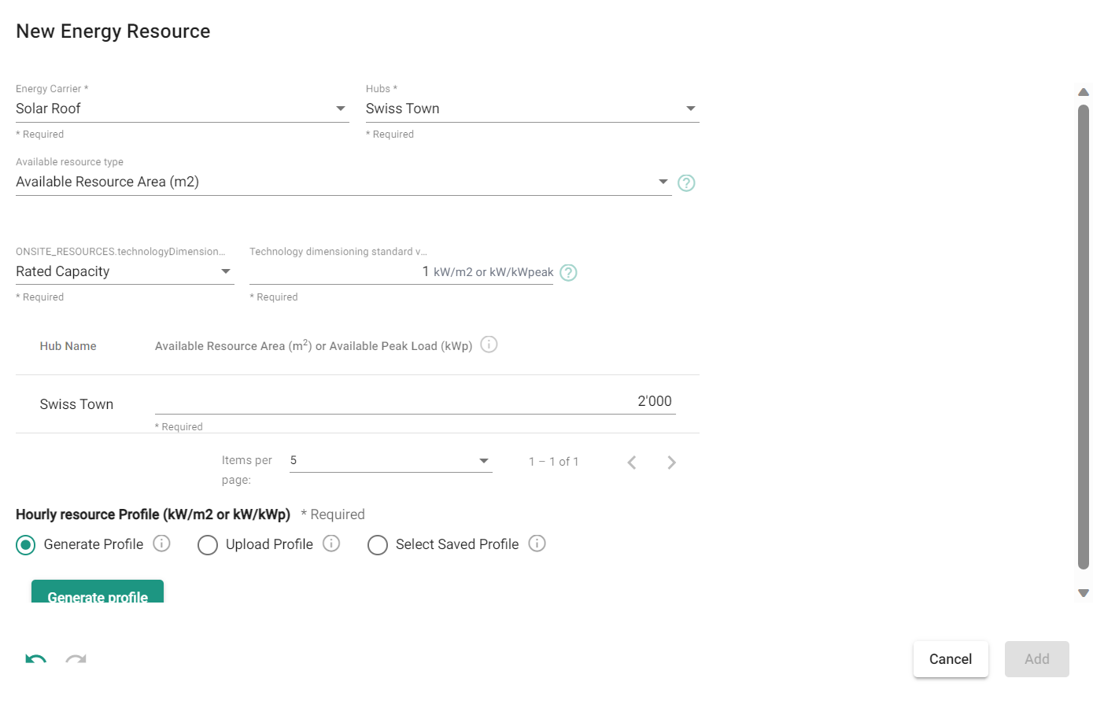Click the redo arrow icon
The width and height of the screenshot is (1093, 704).
[x=76, y=659]
